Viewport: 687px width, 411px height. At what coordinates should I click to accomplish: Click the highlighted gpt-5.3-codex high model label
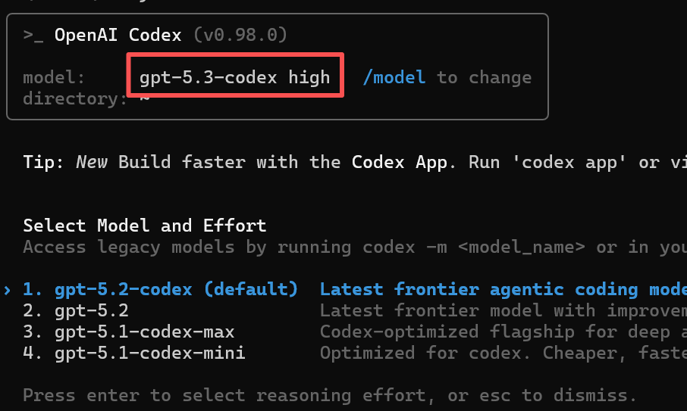[235, 77]
